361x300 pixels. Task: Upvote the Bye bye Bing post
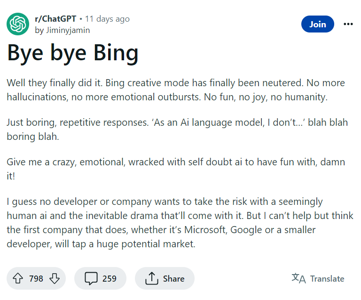[x=18, y=278]
